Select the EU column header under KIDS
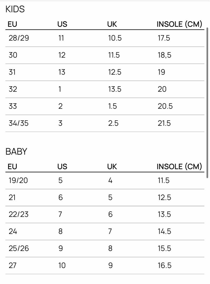 (12, 24)
